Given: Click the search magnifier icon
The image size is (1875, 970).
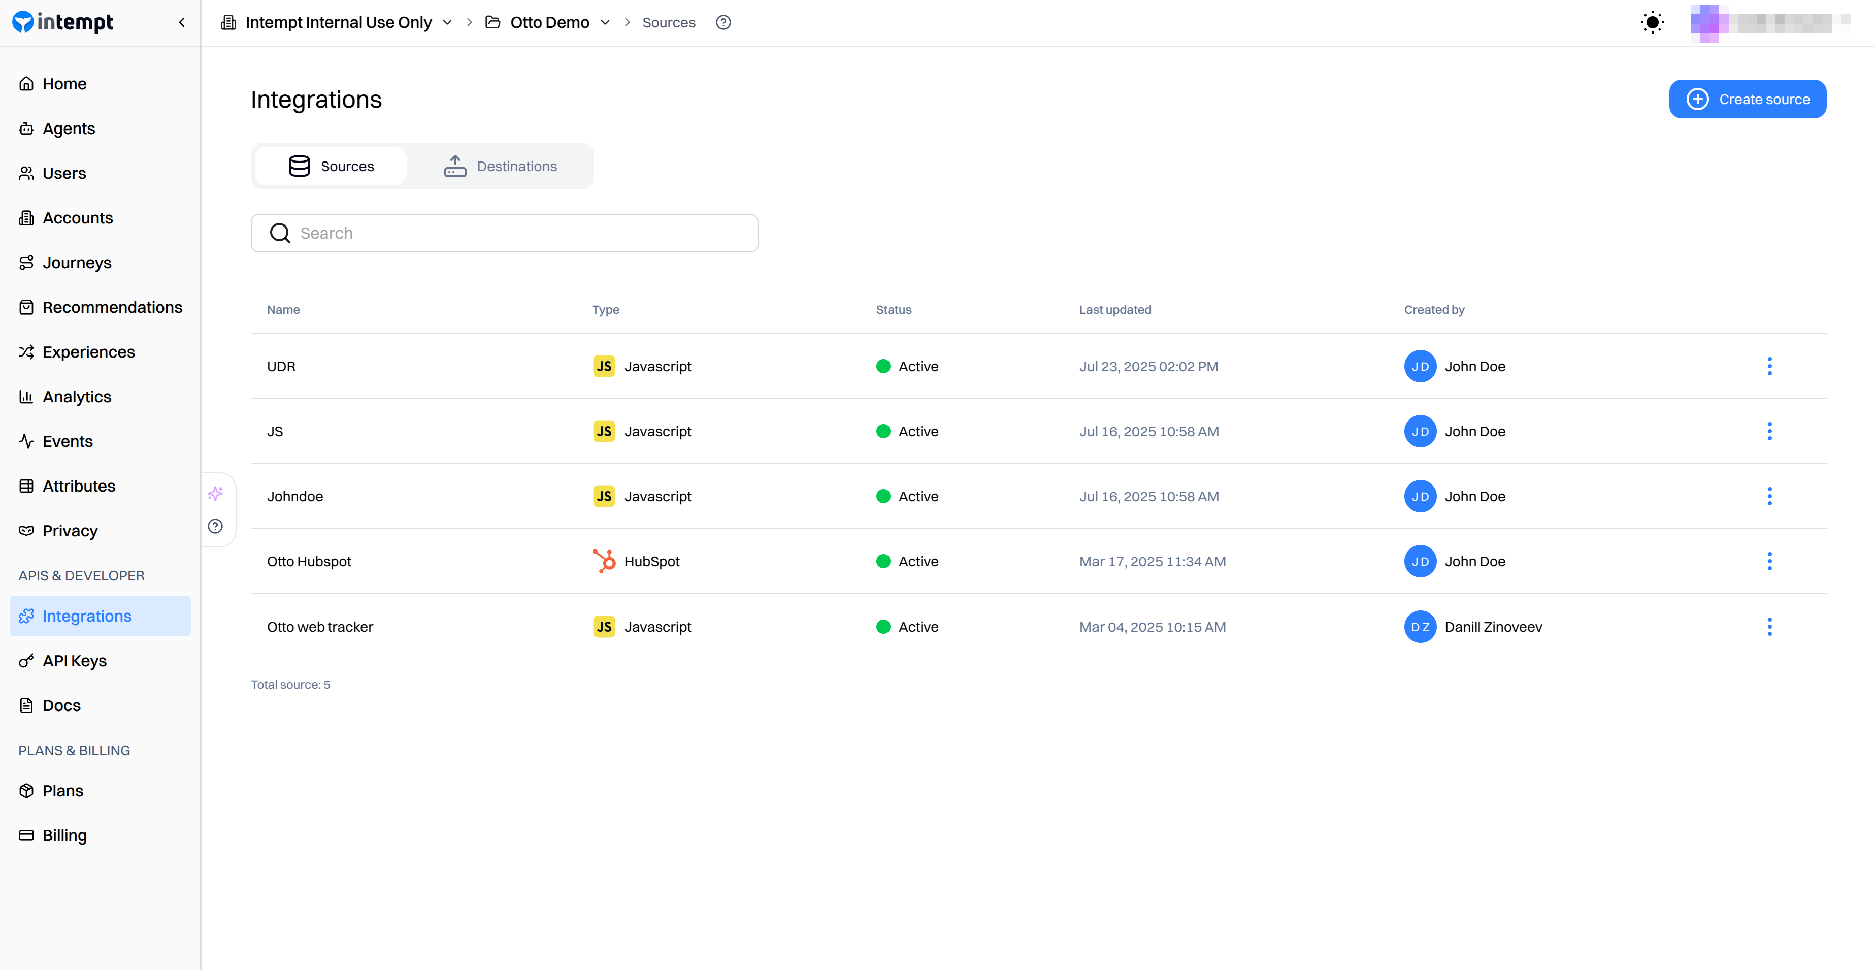Looking at the screenshot, I should coord(280,233).
